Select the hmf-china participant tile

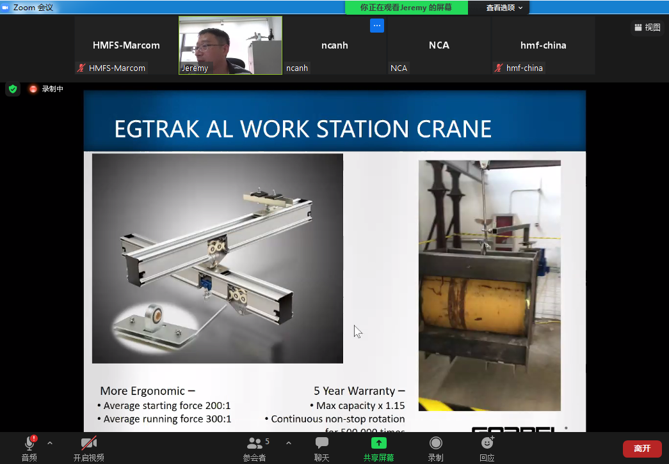tap(543, 45)
